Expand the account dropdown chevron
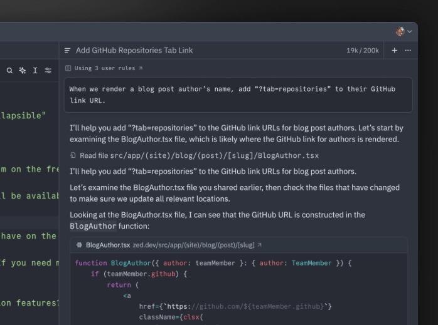This screenshot has height=325, width=438. tap(410, 31)
